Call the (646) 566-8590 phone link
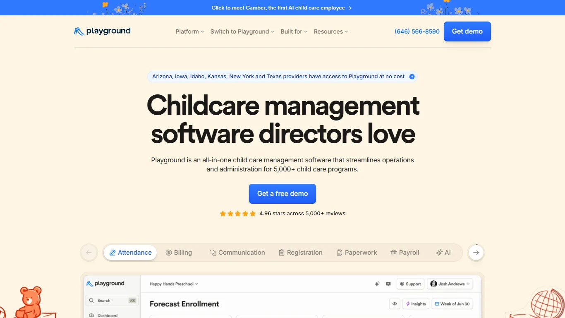Image resolution: width=565 pixels, height=318 pixels. (x=417, y=31)
